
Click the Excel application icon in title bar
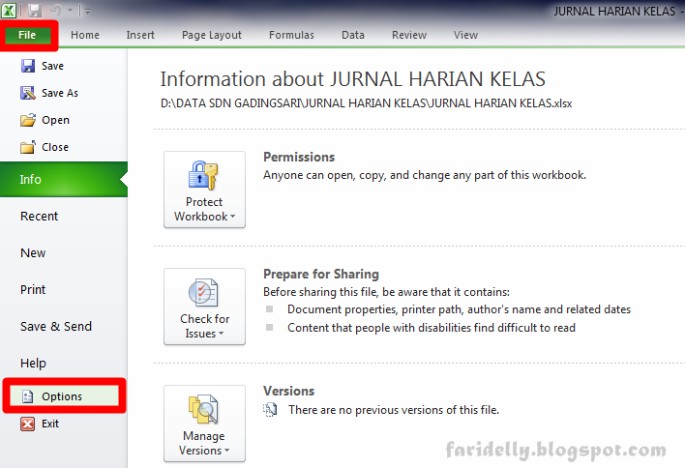point(9,10)
